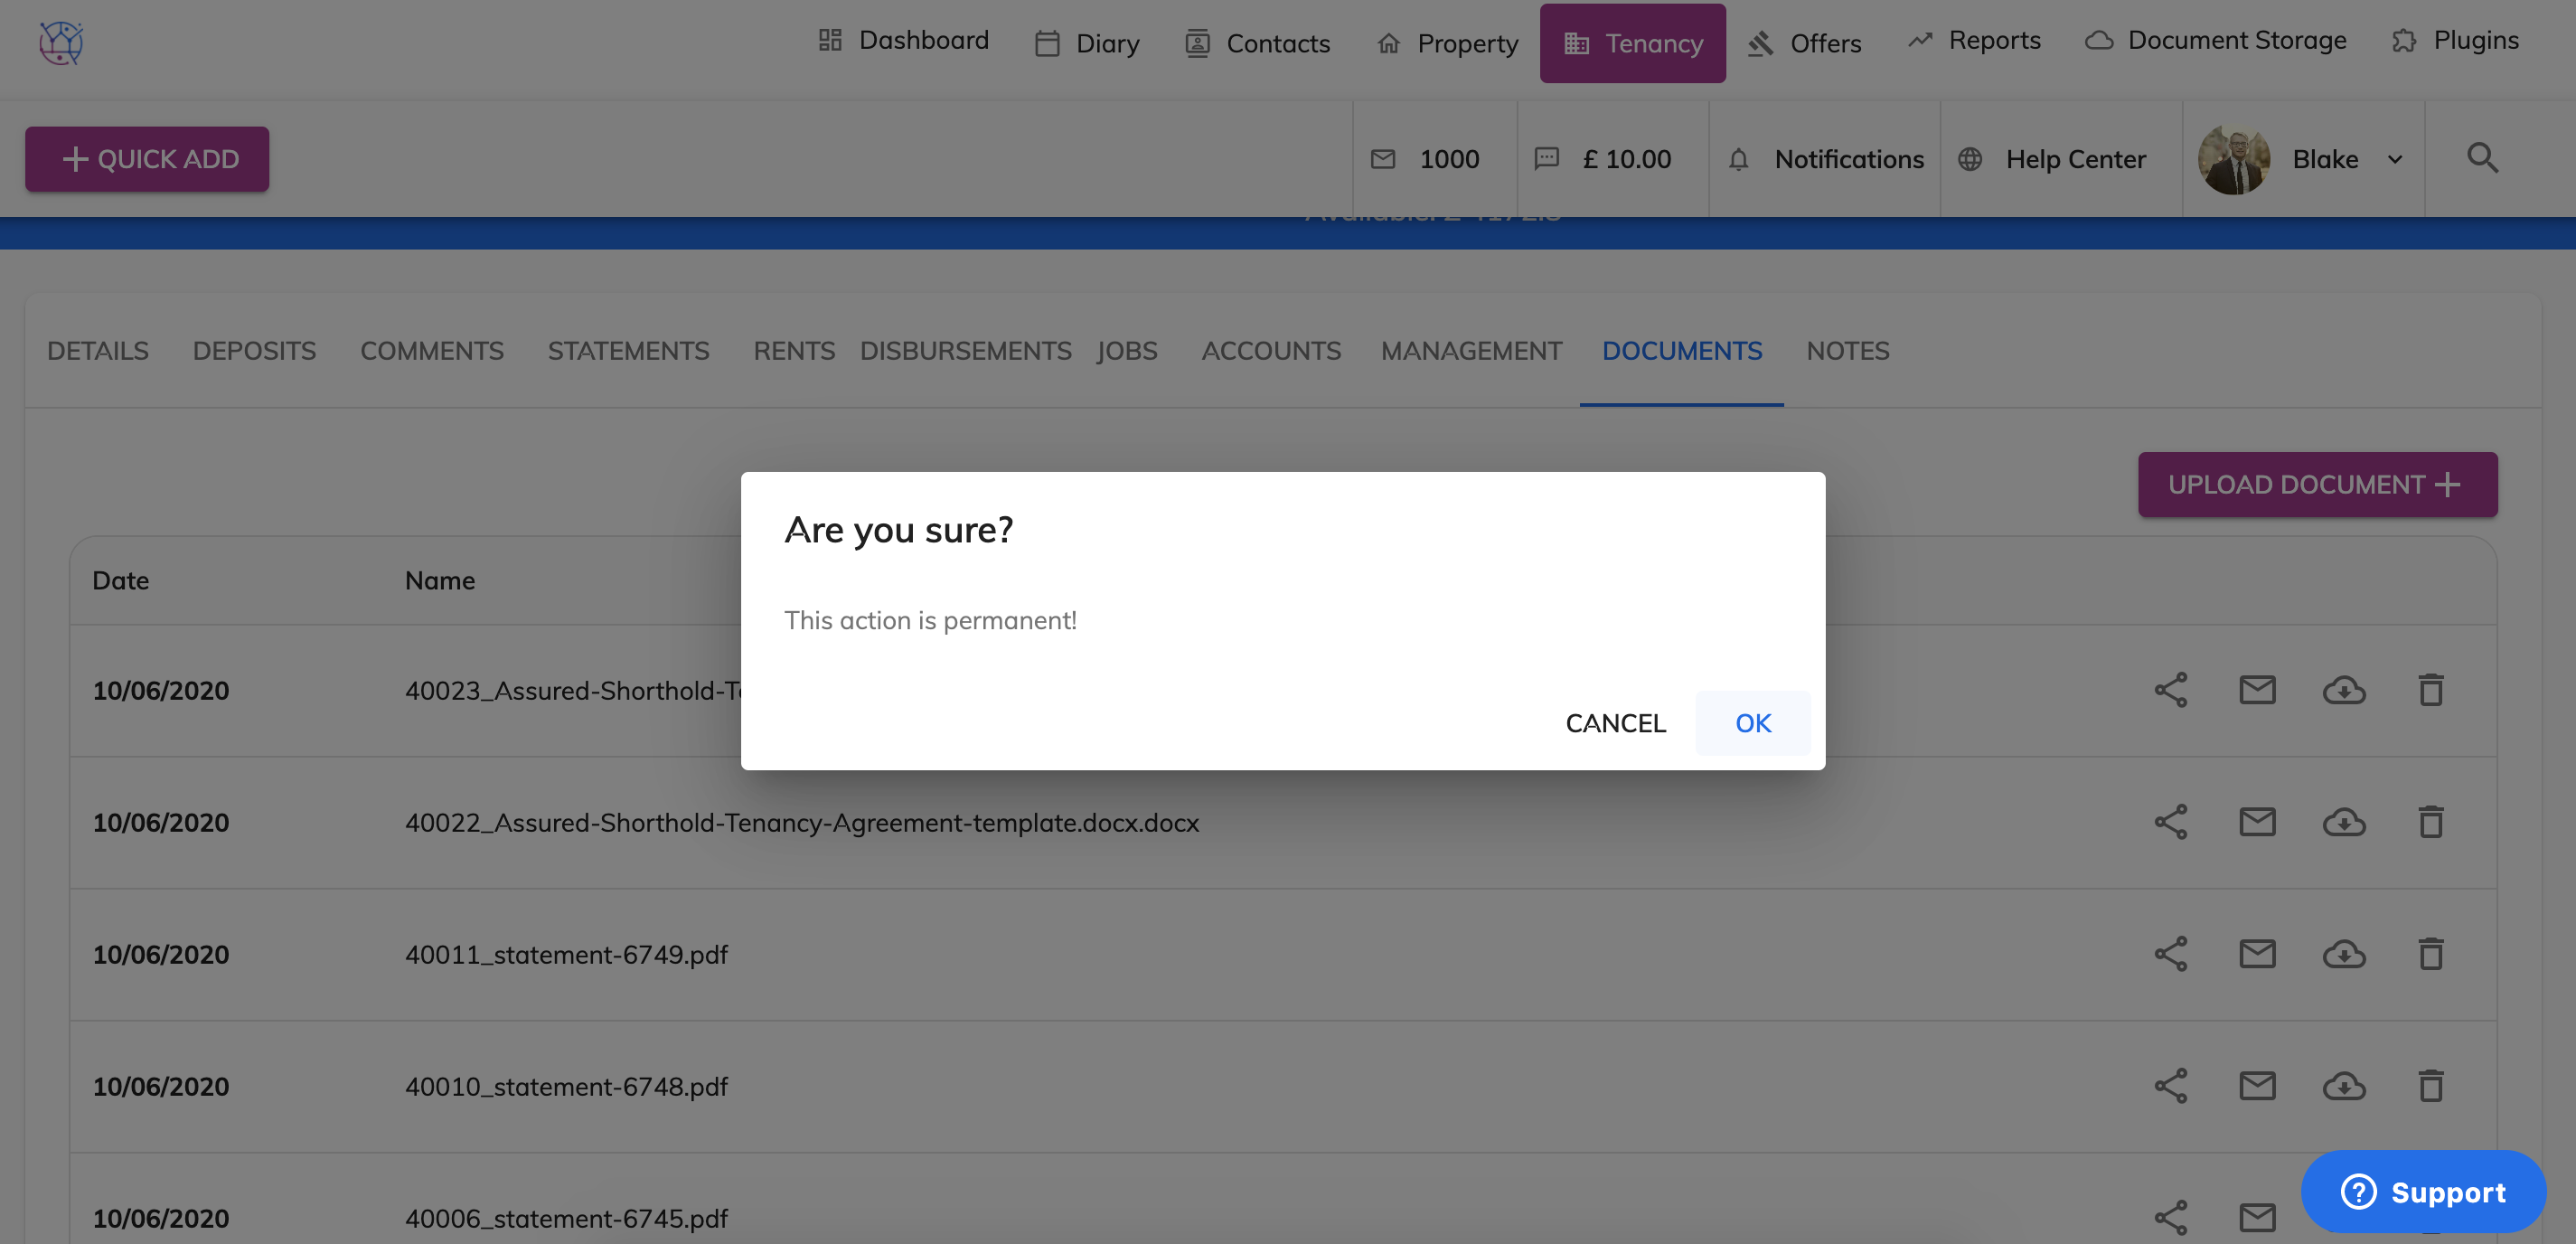The image size is (2576, 1244).
Task: Delete the 40011_statement-6749.pdf document
Action: 2430,954
